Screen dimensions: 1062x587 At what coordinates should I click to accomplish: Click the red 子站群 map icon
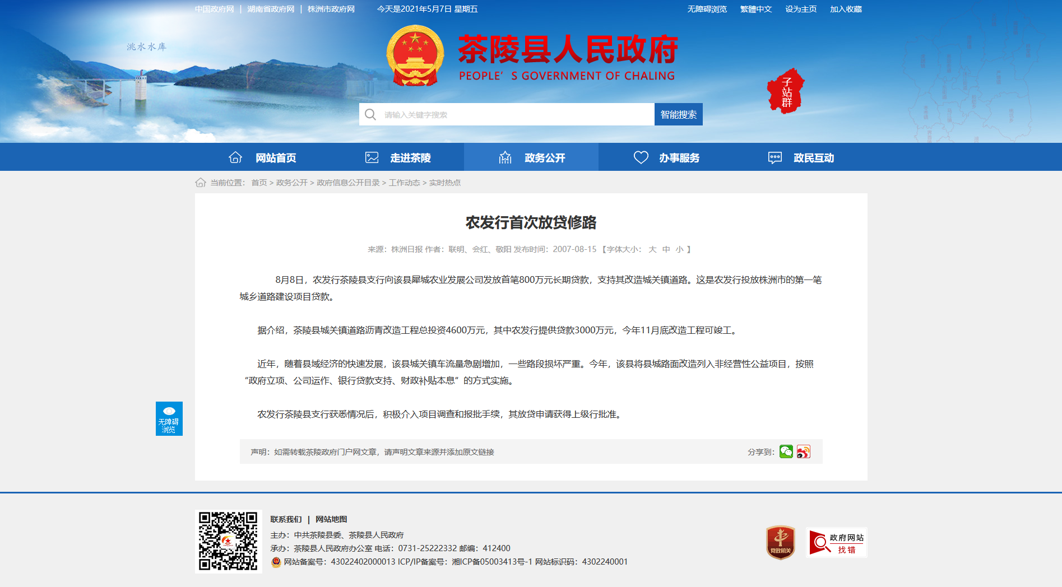[x=786, y=91]
